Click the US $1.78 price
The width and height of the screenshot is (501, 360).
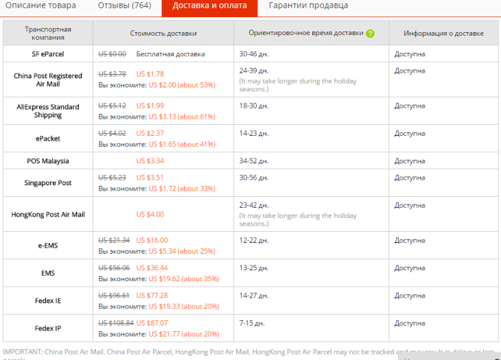click(x=150, y=74)
